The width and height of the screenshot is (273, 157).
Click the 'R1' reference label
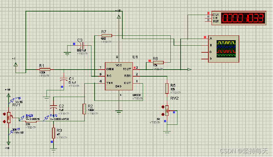42,66
